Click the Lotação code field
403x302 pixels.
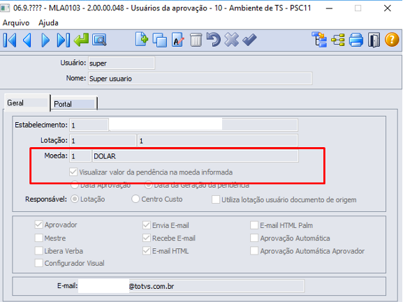pos(103,141)
